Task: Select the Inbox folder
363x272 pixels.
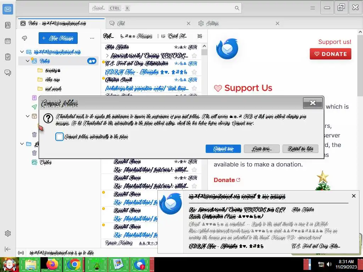Action: (58, 61)
